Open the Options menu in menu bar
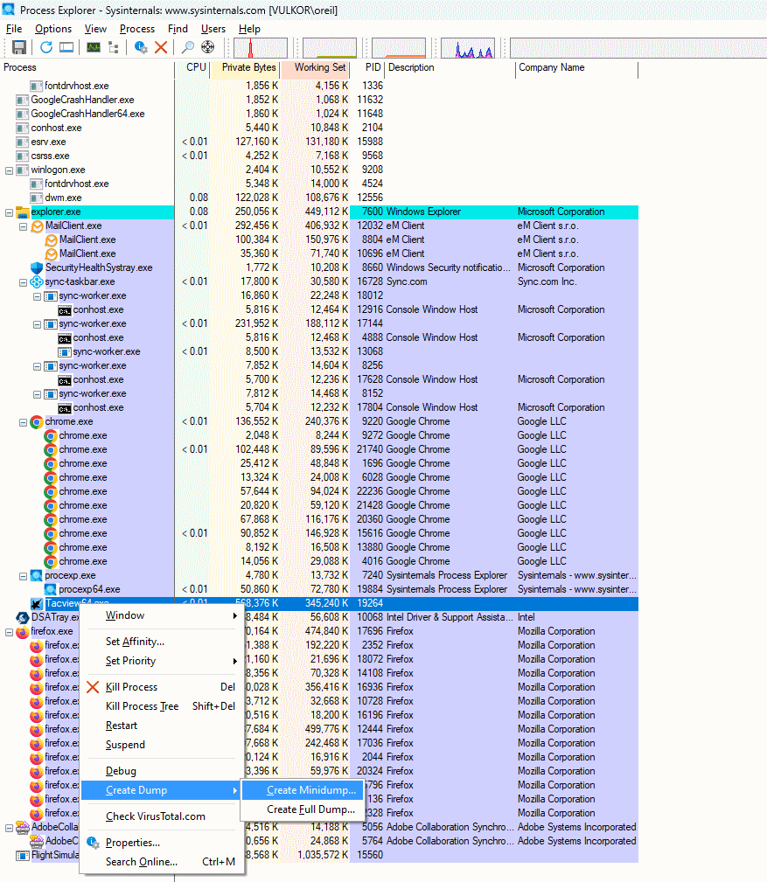 pyautogui.click(x=53, y=29)
